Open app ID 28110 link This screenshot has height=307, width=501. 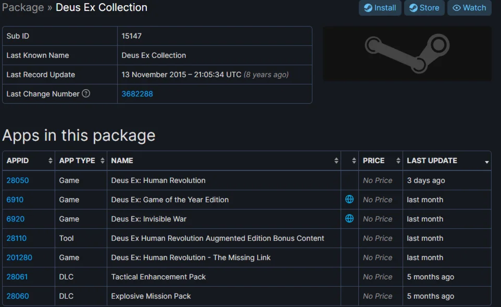(x=17, y=238)
